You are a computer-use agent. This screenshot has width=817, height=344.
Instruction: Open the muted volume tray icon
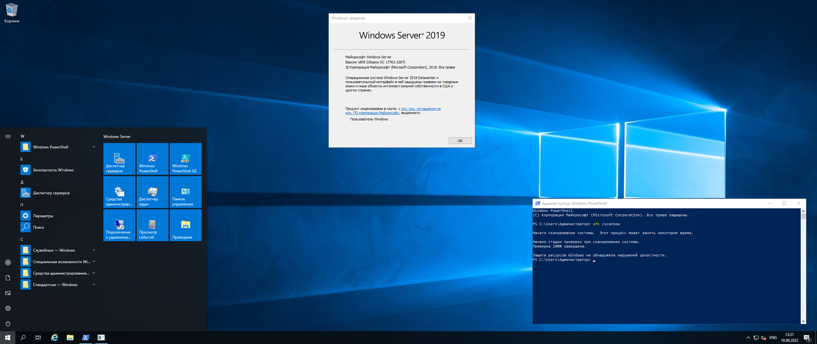764,338
